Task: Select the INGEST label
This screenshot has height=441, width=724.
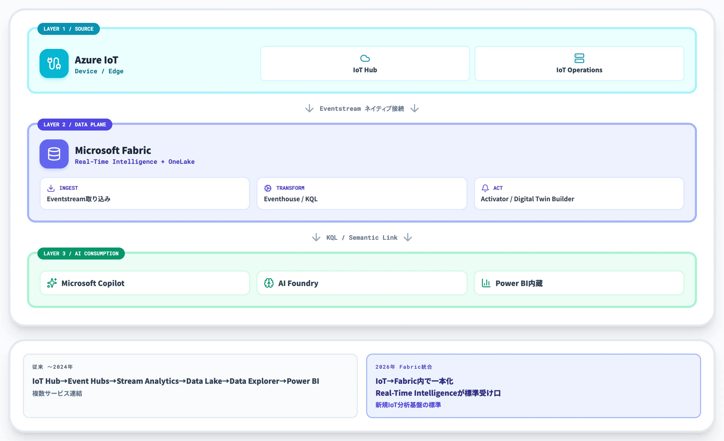Action: tap(69, 188)
